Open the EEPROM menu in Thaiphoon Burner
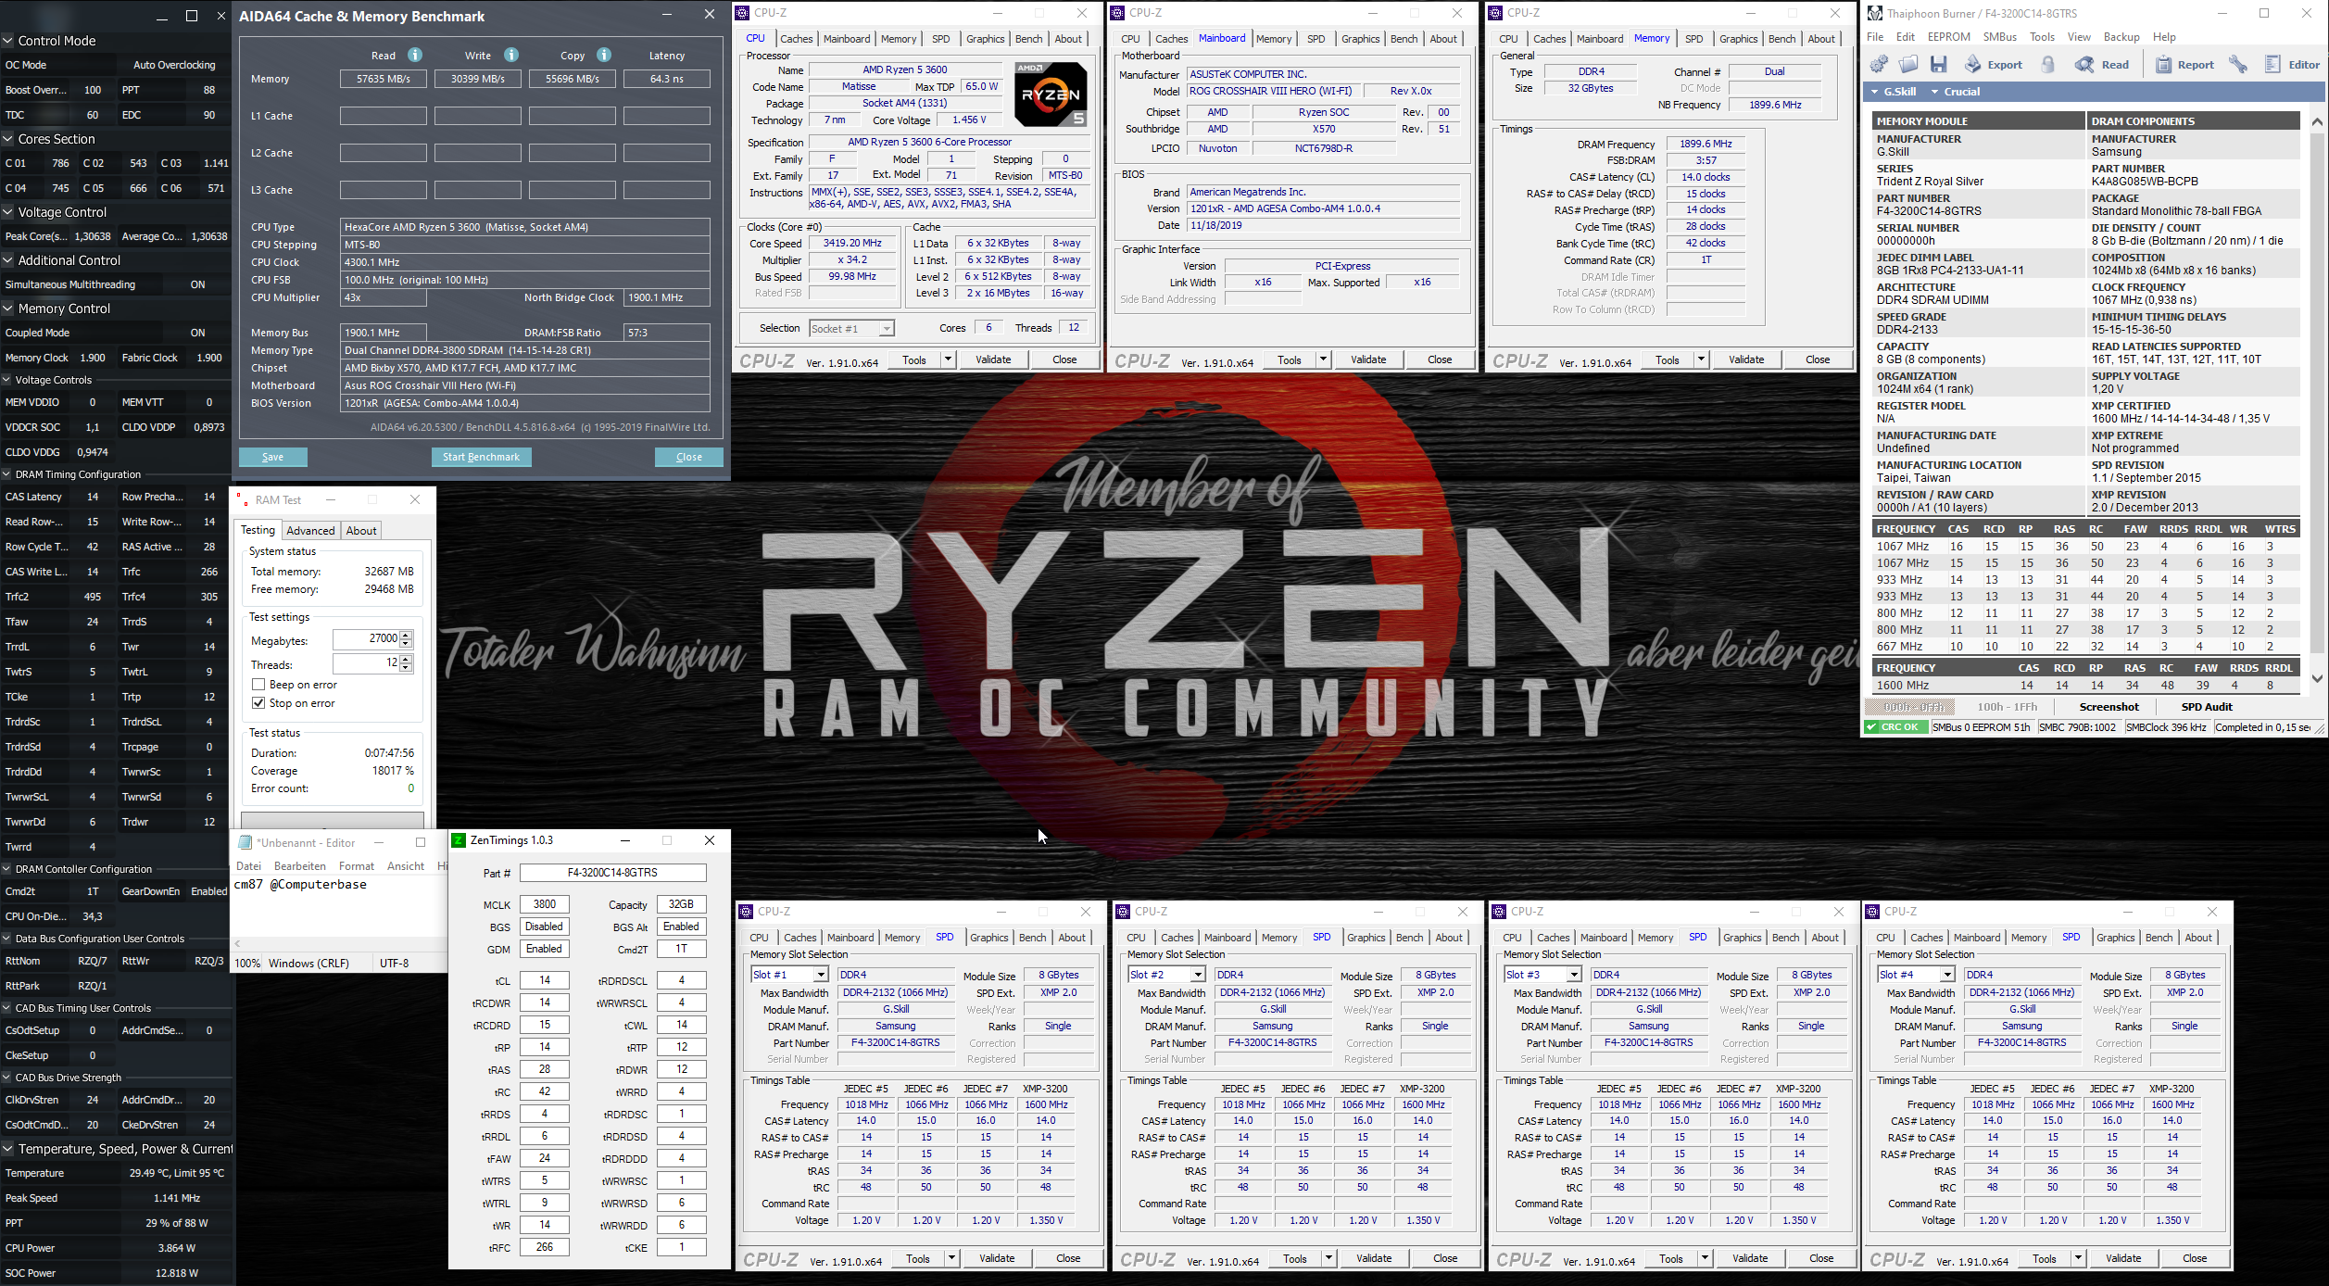This screenshot has height=1286, width=2329. pos(1948,37)
